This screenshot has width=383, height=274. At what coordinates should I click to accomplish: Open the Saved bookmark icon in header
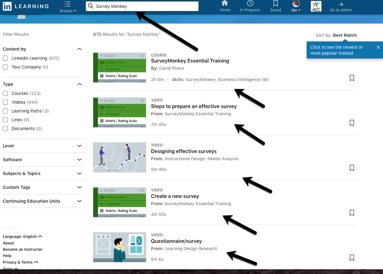pos(276,3)
